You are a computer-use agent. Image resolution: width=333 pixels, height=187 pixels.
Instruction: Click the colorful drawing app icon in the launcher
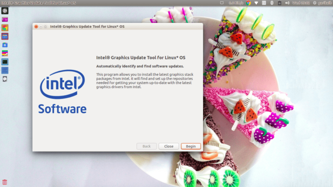(x=5, y=53)
